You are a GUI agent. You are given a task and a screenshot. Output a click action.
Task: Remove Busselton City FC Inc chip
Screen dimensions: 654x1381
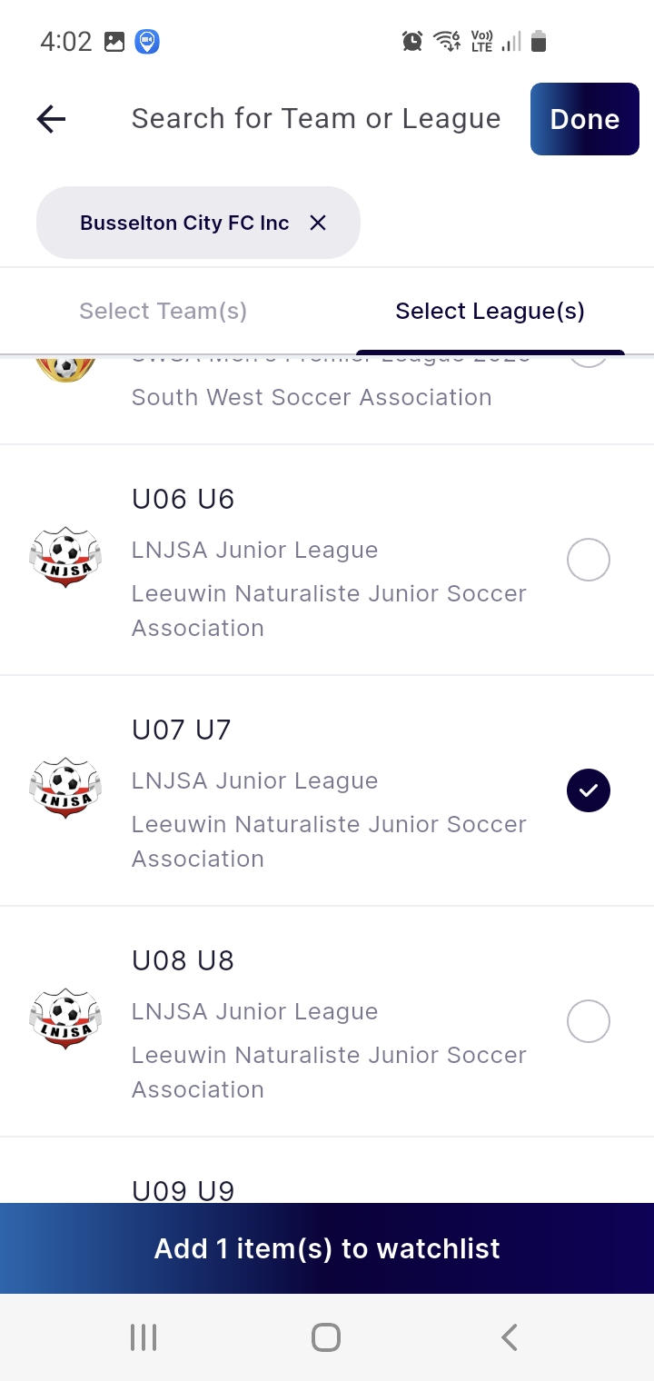(x=318, y=223)
